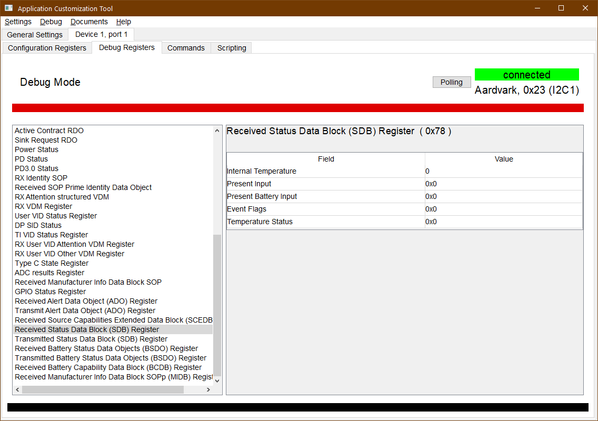This screenshot has height=421, width=598.
Task: Click the horizontal scroll right arrow
Action: [x=208, y=390]
